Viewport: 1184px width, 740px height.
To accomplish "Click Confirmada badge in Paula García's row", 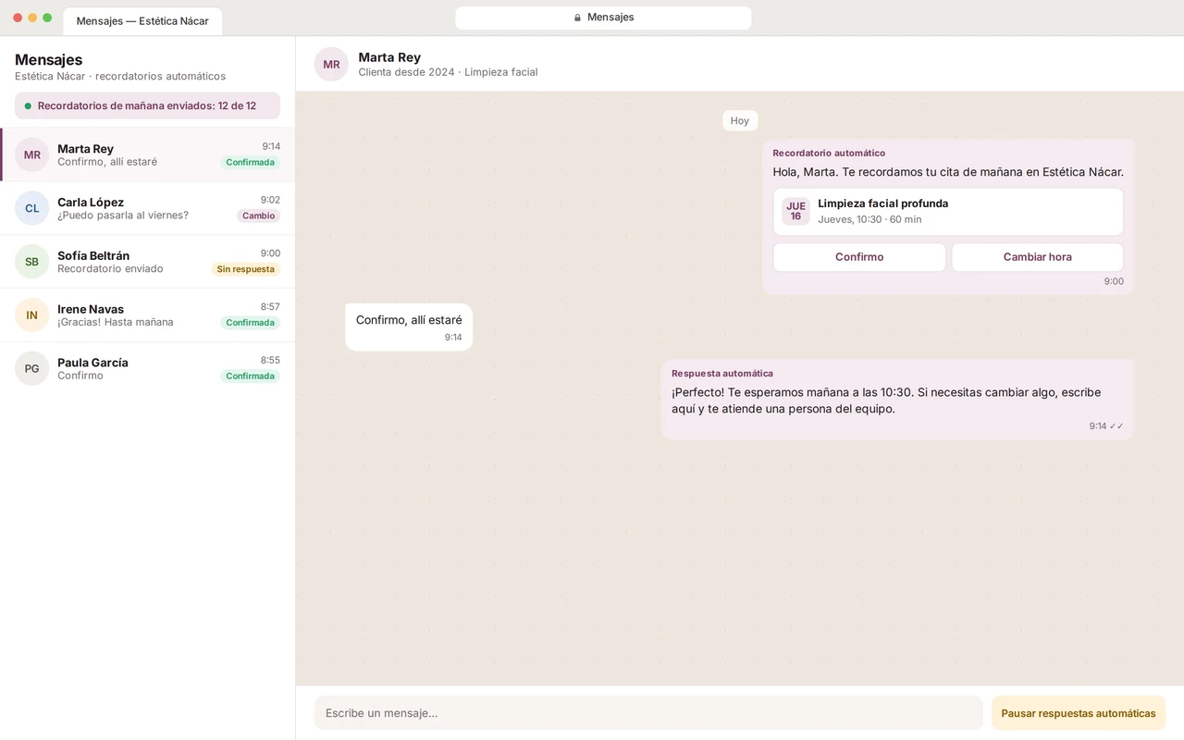I will tap(251, 376).
